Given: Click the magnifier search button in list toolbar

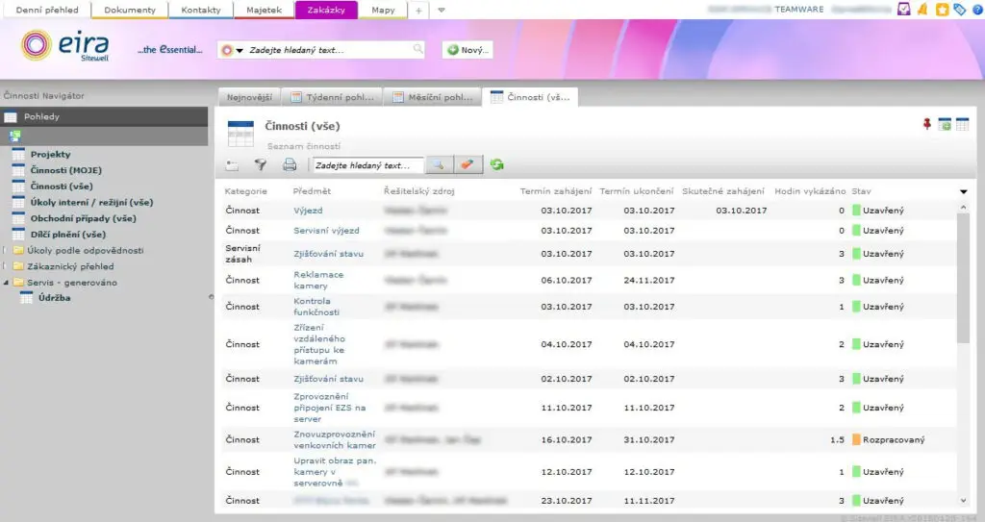Looking at the screenshot, I should pos(438,165).
